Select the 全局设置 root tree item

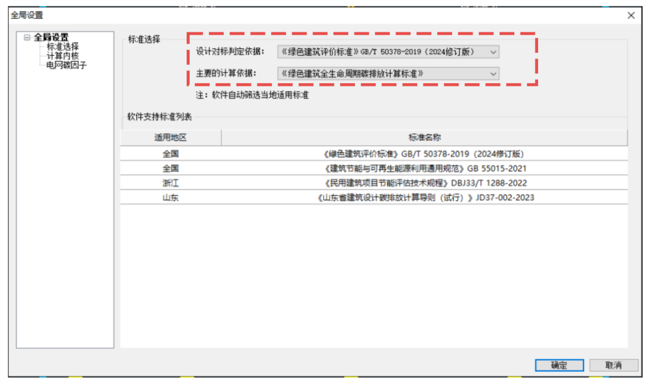(x=51, y=38)
